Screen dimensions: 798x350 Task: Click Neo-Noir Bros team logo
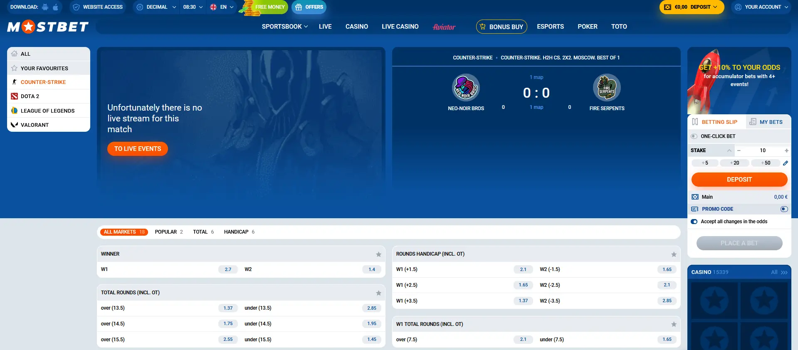click(x=466, y=88)
